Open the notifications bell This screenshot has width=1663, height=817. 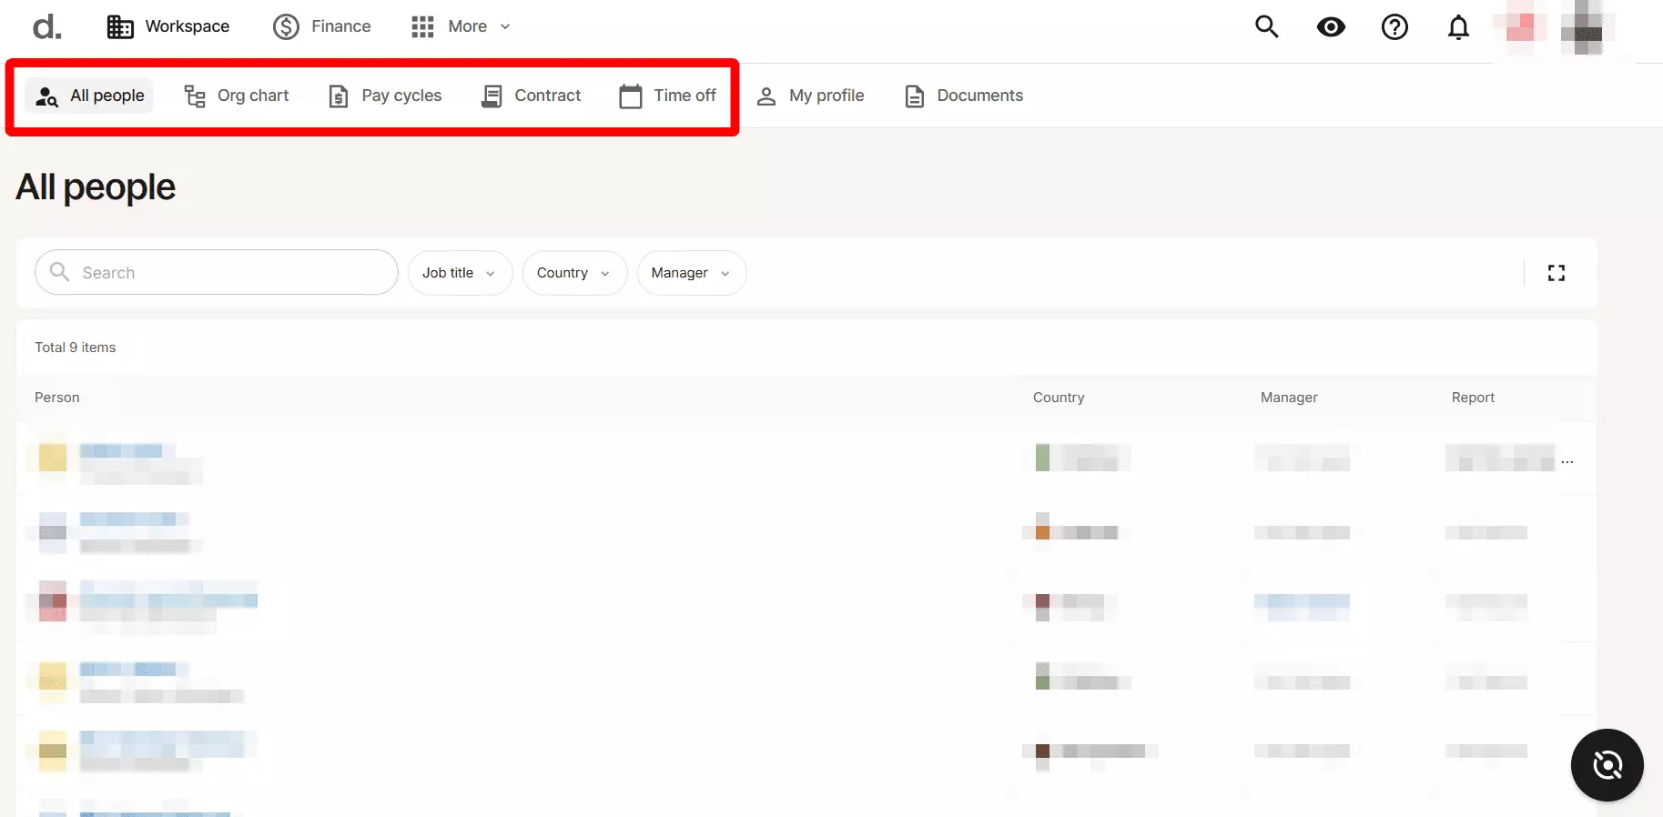1458,27
